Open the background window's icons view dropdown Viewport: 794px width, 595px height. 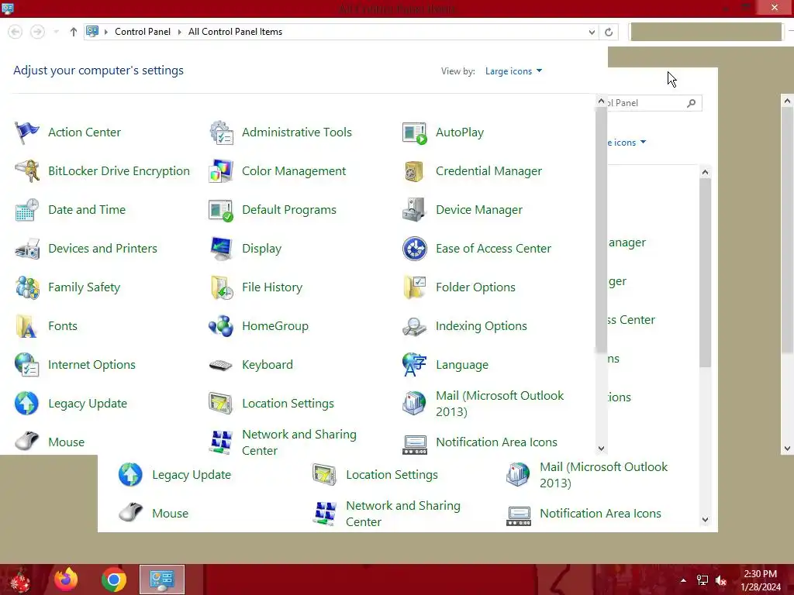pyautogui.click(x=627, y=143)
